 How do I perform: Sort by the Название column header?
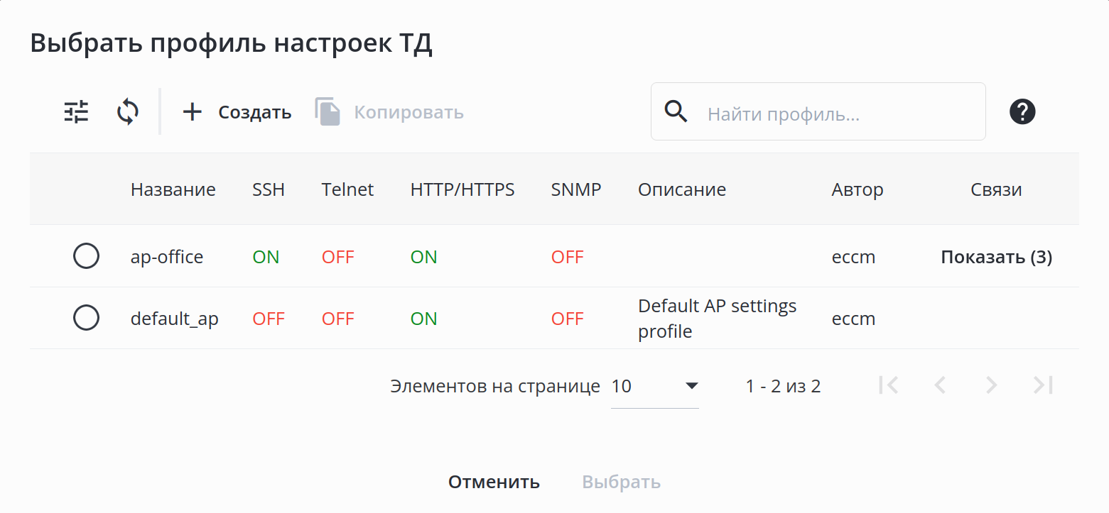[173, 189]
